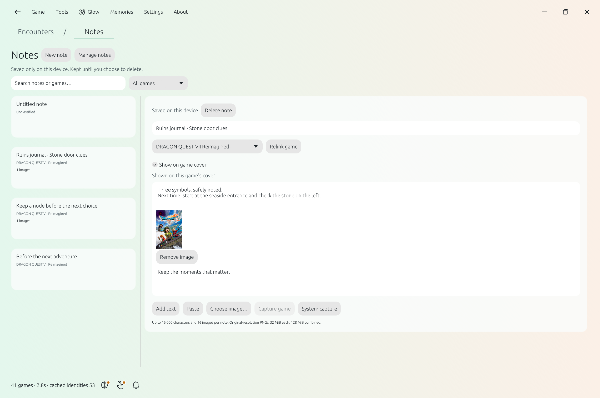Open the notifications bell icon
This screenshot has height=398, width=600.
tap(136, 385)
